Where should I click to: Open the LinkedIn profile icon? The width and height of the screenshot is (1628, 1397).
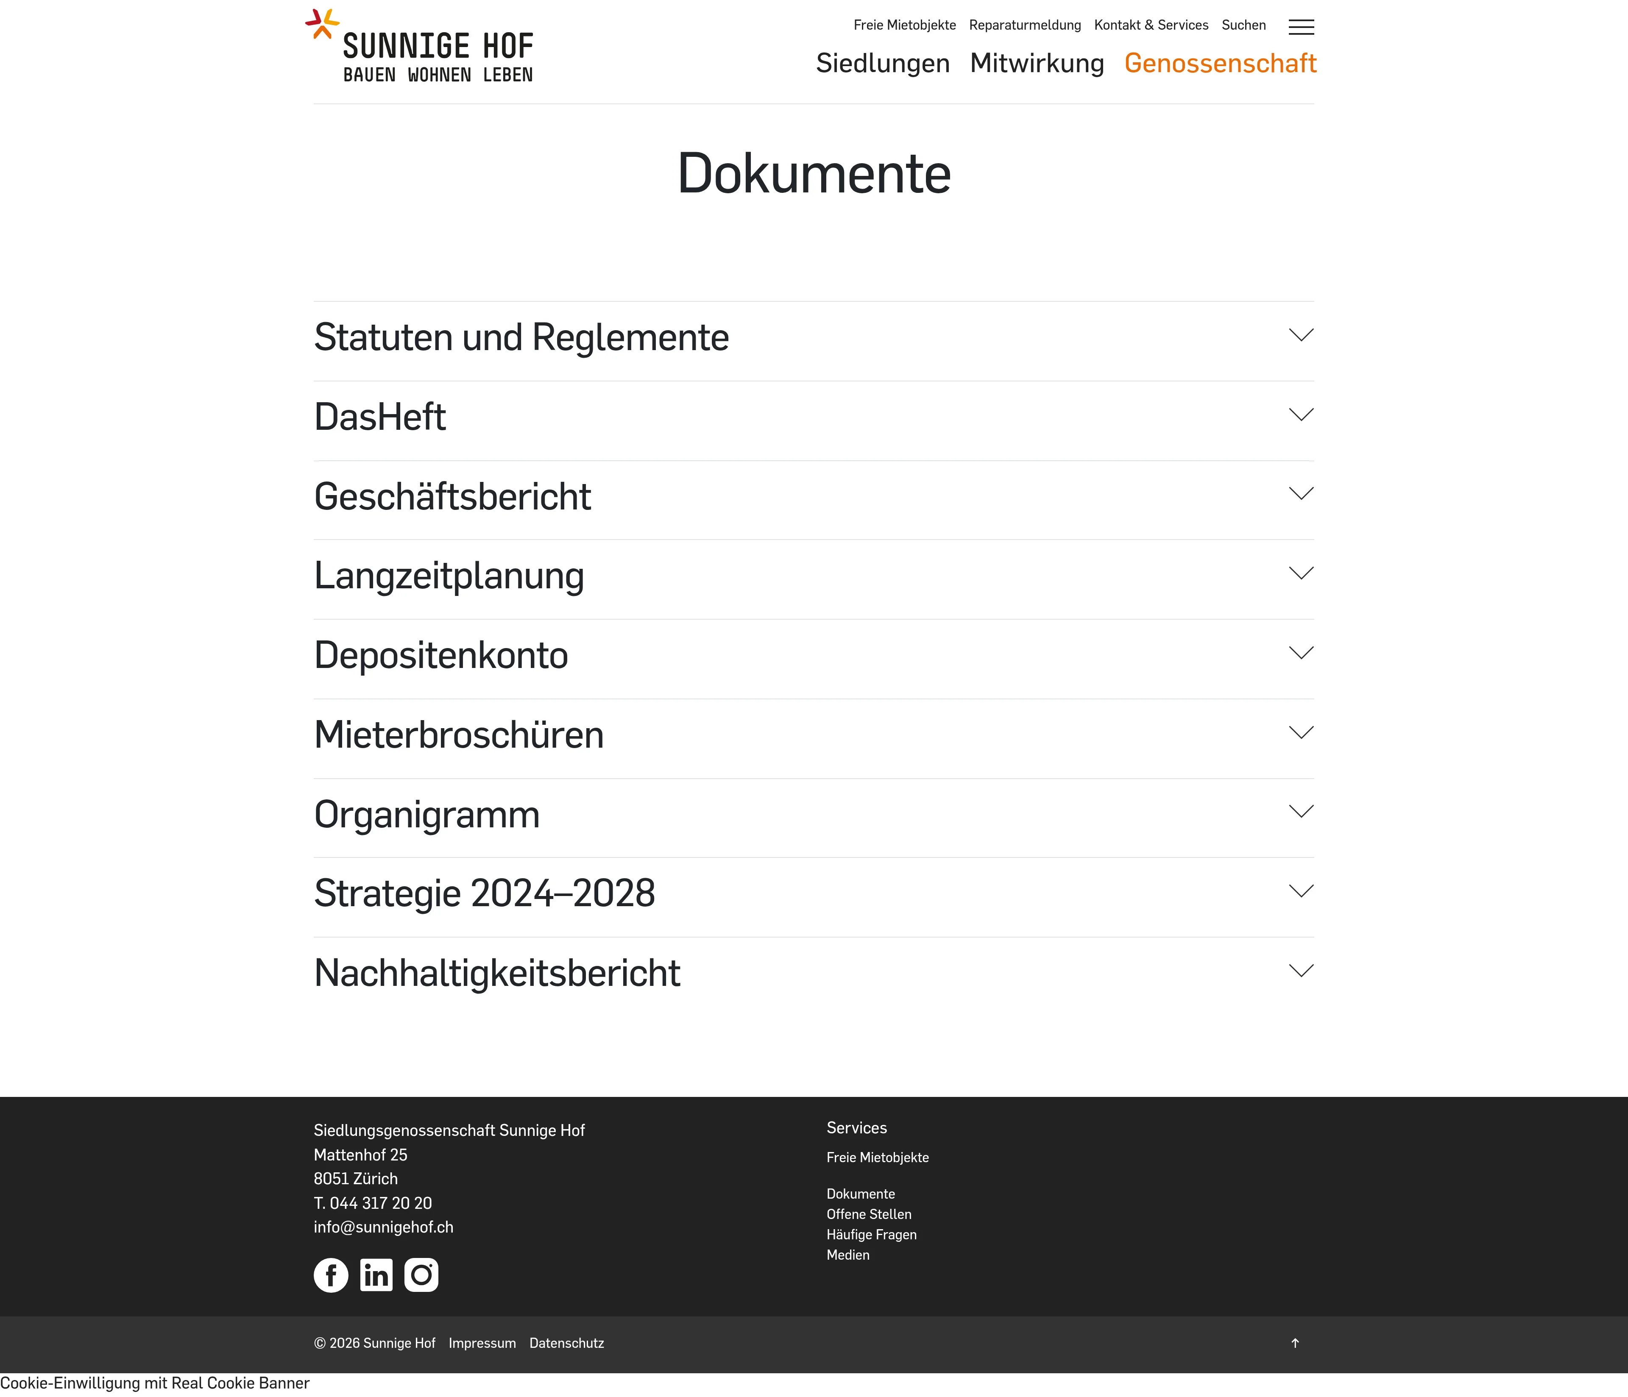(376, 1275)
